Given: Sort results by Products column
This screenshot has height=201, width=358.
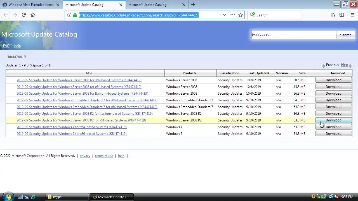Looking at the screenshot, I should [189, 73].
